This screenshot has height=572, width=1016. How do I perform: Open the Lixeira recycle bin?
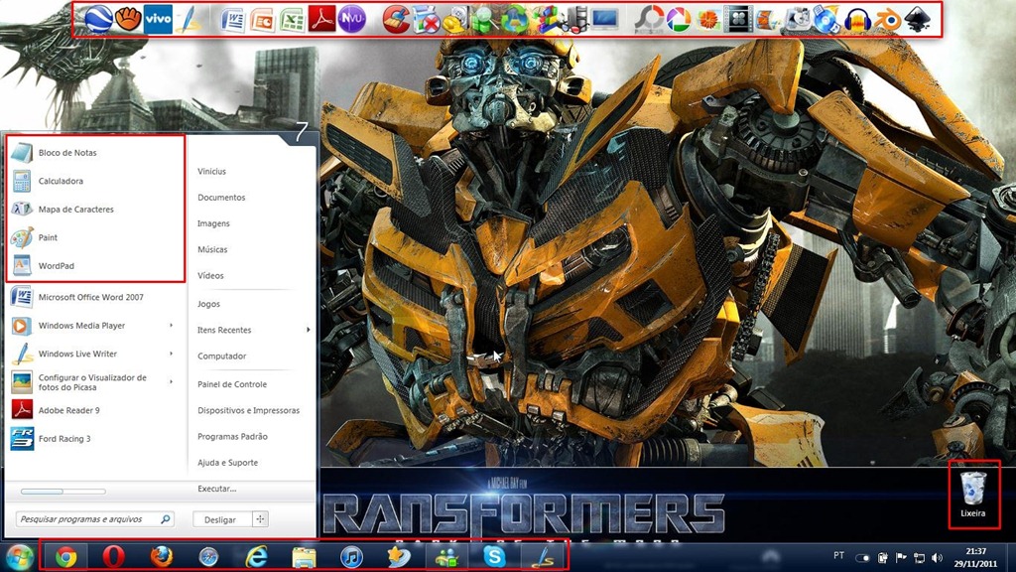tap(973, 495)
